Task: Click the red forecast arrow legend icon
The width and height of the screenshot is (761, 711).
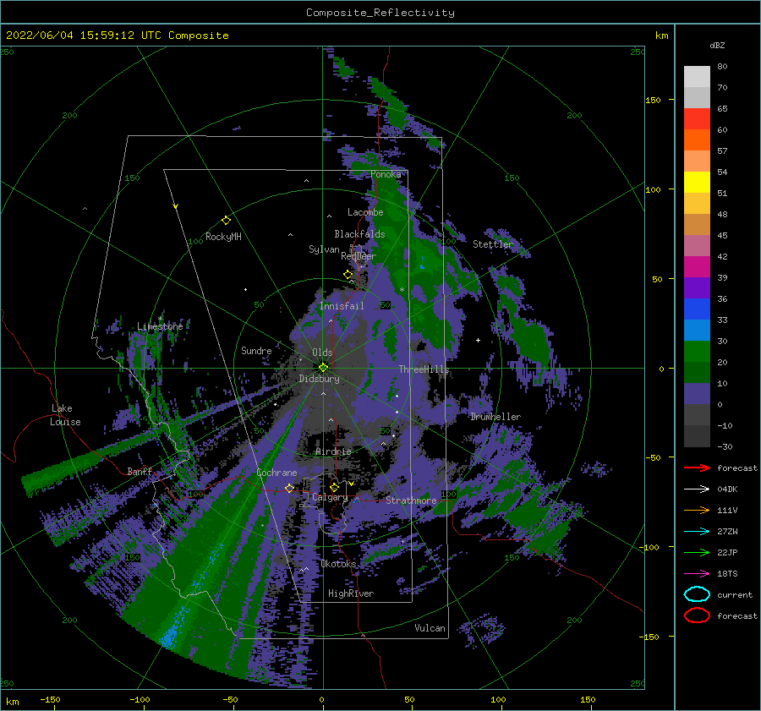Action: click(x=697, y=468)
